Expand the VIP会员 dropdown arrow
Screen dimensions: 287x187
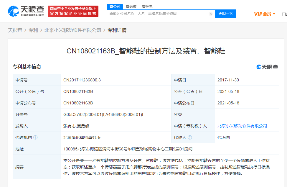(274, 14)
